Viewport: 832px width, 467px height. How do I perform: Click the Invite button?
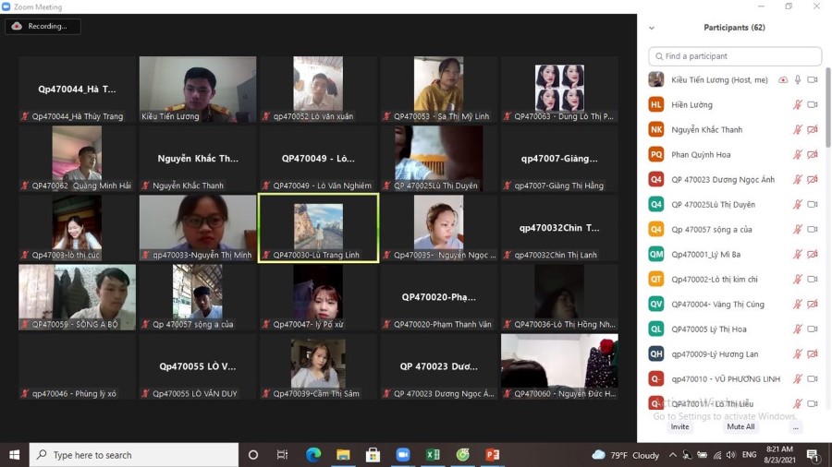tap(679, 426)
